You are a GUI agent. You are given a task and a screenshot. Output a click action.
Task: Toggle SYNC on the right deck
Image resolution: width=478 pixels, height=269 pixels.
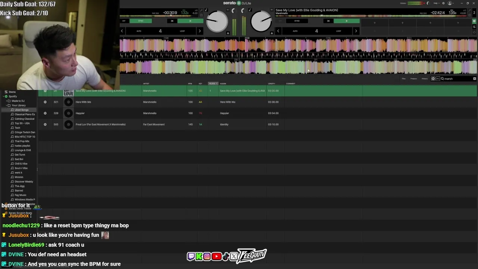tap(297, 21)
